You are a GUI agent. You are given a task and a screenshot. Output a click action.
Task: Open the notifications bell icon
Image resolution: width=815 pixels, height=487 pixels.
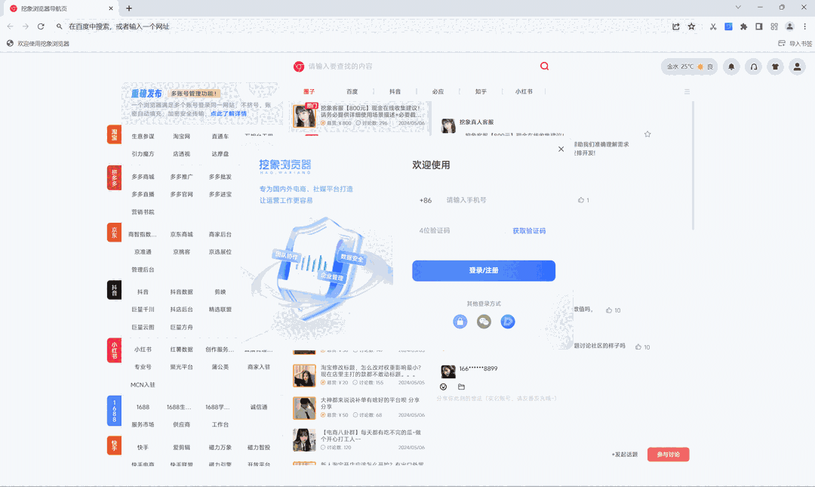[730, 66]
